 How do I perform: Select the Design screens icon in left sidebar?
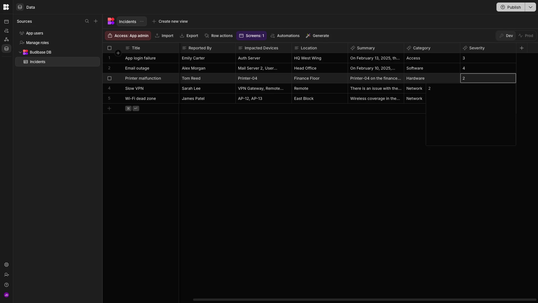pyautogui.click(x=6, y=22)
